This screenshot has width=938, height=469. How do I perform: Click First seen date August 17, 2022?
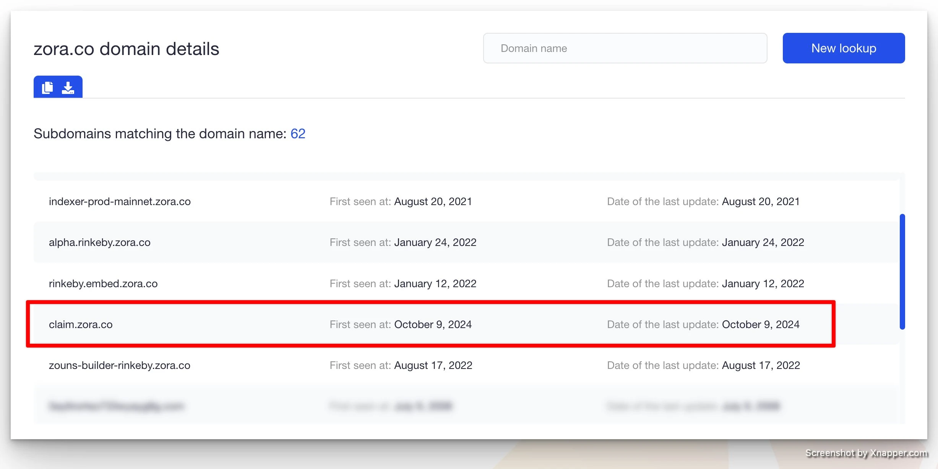point(433,365)
